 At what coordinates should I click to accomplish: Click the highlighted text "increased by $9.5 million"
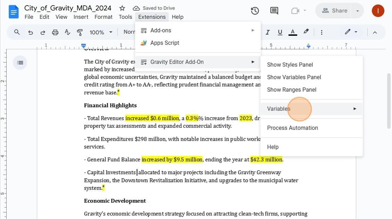(172, 160)
